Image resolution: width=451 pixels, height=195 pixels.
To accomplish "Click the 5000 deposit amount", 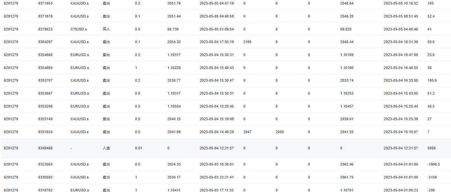I will coord(431,148).
